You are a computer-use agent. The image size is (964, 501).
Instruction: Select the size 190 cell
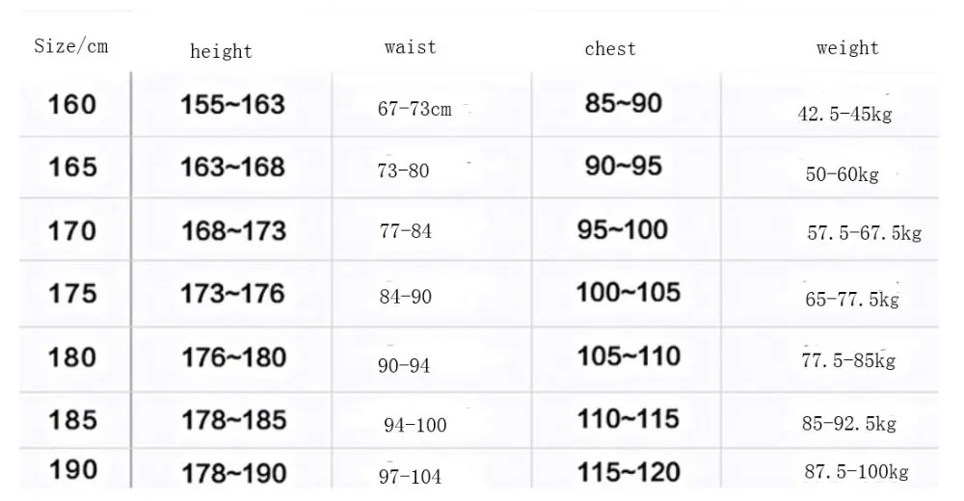coord(72,470)
